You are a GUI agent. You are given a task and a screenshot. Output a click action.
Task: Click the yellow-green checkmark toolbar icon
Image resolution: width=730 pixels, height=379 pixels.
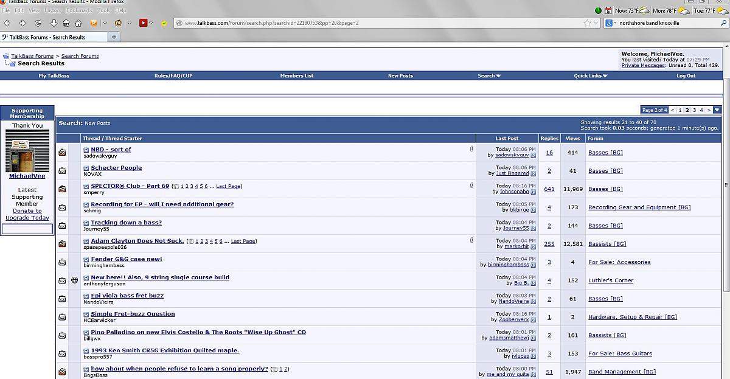[x=164, y=23]
